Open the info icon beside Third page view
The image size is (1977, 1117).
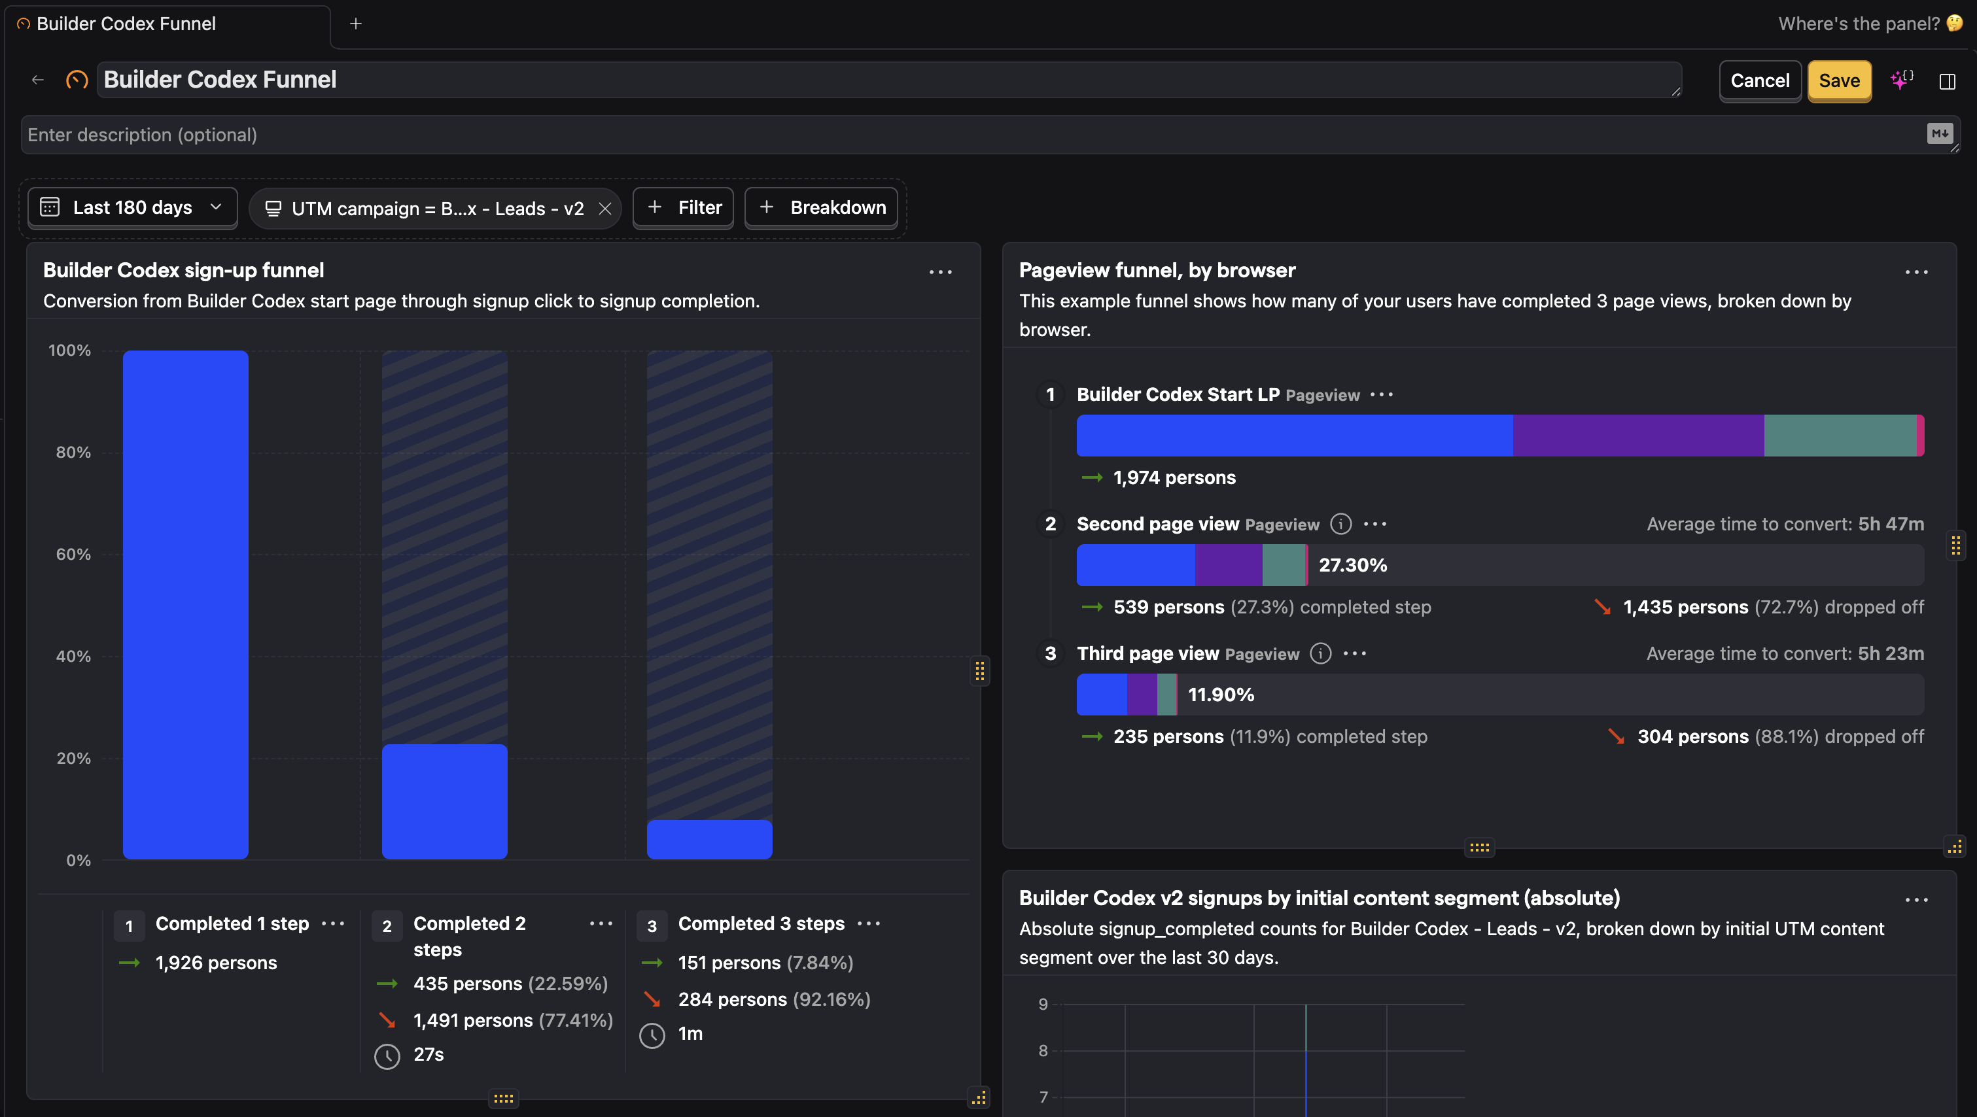point(1320,653)
